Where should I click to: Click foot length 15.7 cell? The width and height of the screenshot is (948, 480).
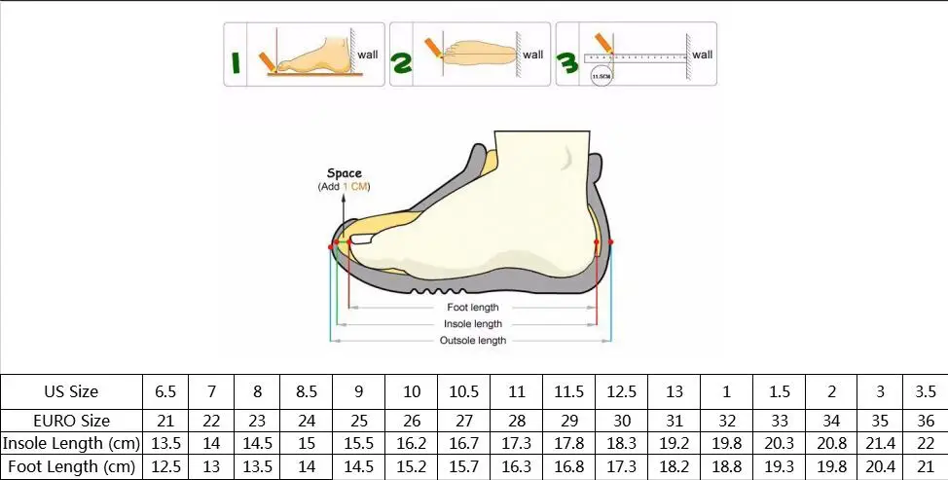coord(464,467)
